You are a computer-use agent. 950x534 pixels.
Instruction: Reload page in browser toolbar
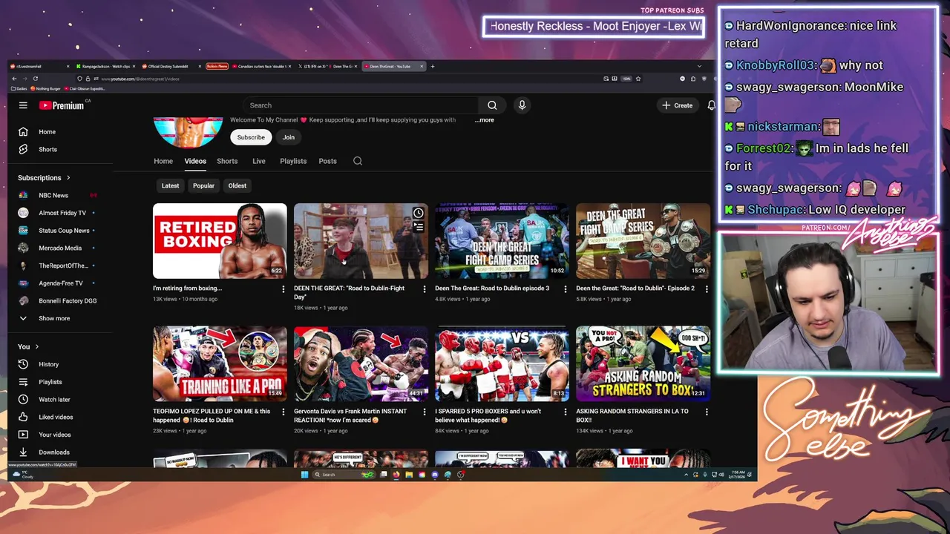click(x=34, y=79)
